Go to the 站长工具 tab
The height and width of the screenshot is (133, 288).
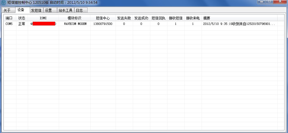click(66, 10)
